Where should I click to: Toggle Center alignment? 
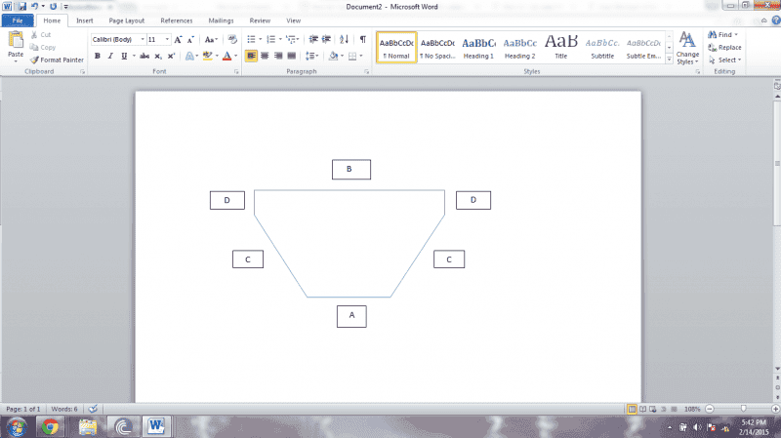coord(265,56)
